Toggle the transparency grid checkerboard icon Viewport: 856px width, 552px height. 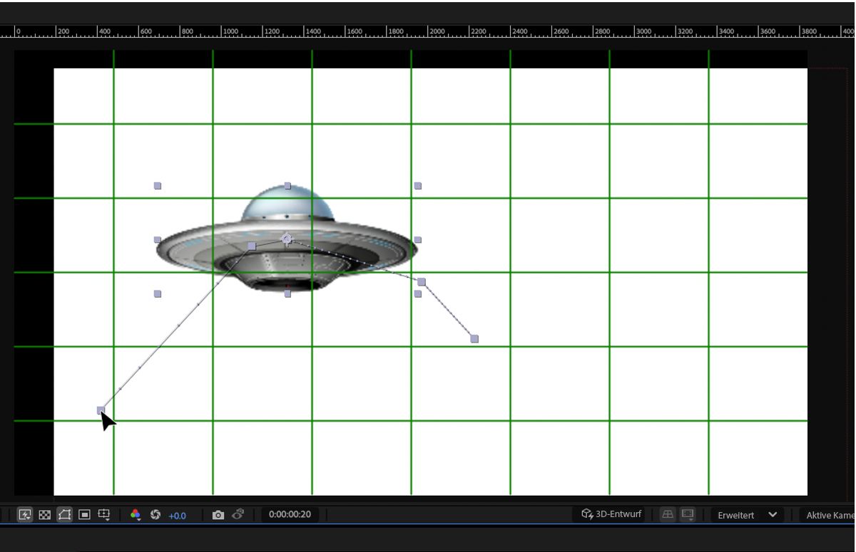[x=44, y=514]
